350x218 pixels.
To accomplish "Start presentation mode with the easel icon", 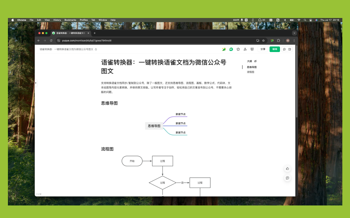I will point(252,49).
